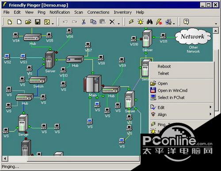Click the notification bell toolbar icon
Image resolution: width=221 pixels, height=171 pixels.
click(x=141, y=22)
